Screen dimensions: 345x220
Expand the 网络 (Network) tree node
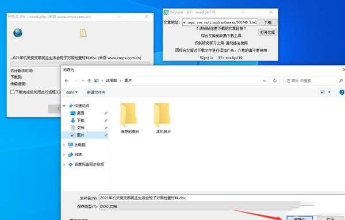[x=64, y=155]
